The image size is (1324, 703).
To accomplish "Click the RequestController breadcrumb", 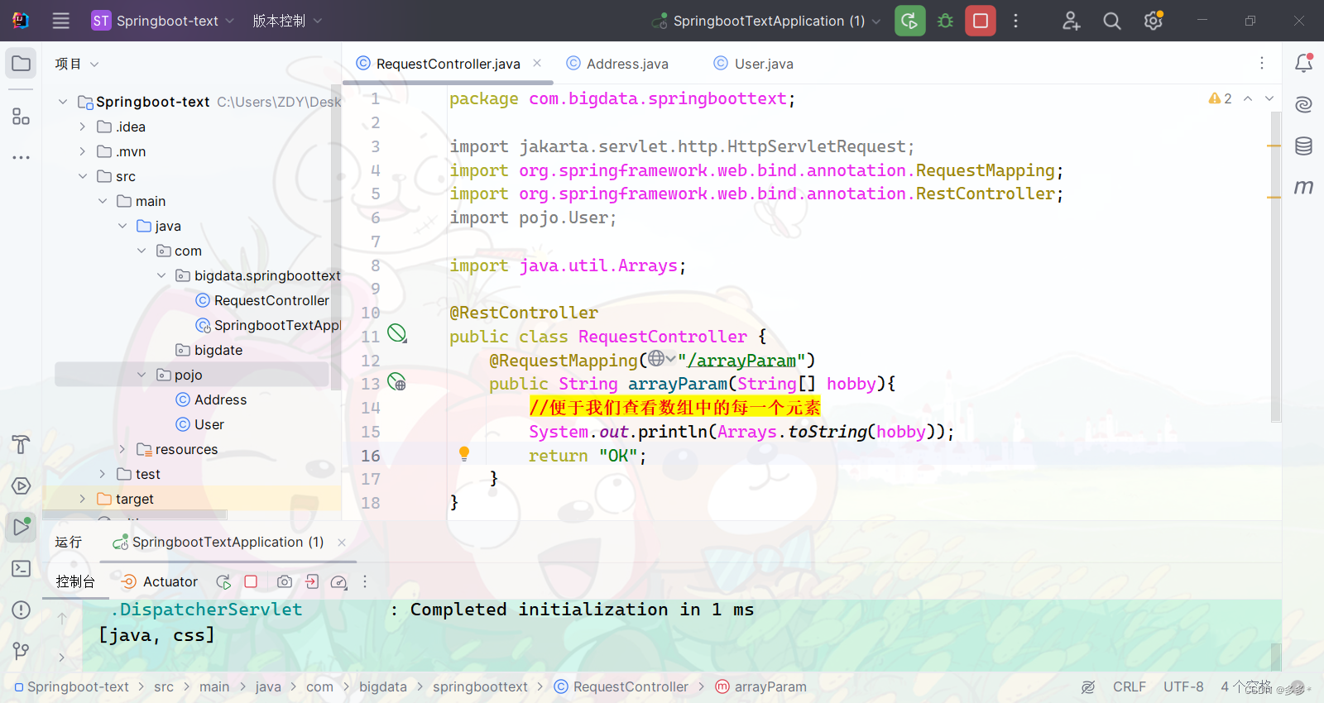I will [x=621, y=686].
